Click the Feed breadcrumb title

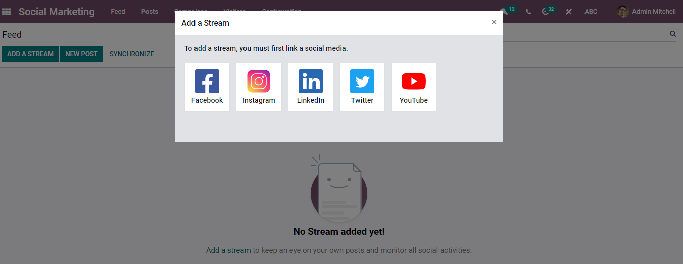(x=12, y=34)
